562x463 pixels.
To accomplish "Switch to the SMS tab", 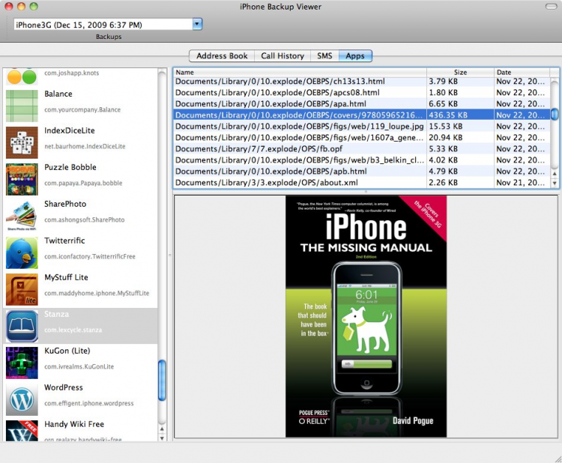I will tap(324, 56).
